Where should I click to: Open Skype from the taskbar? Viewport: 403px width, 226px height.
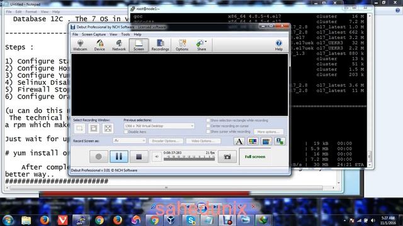click(191, 220)
